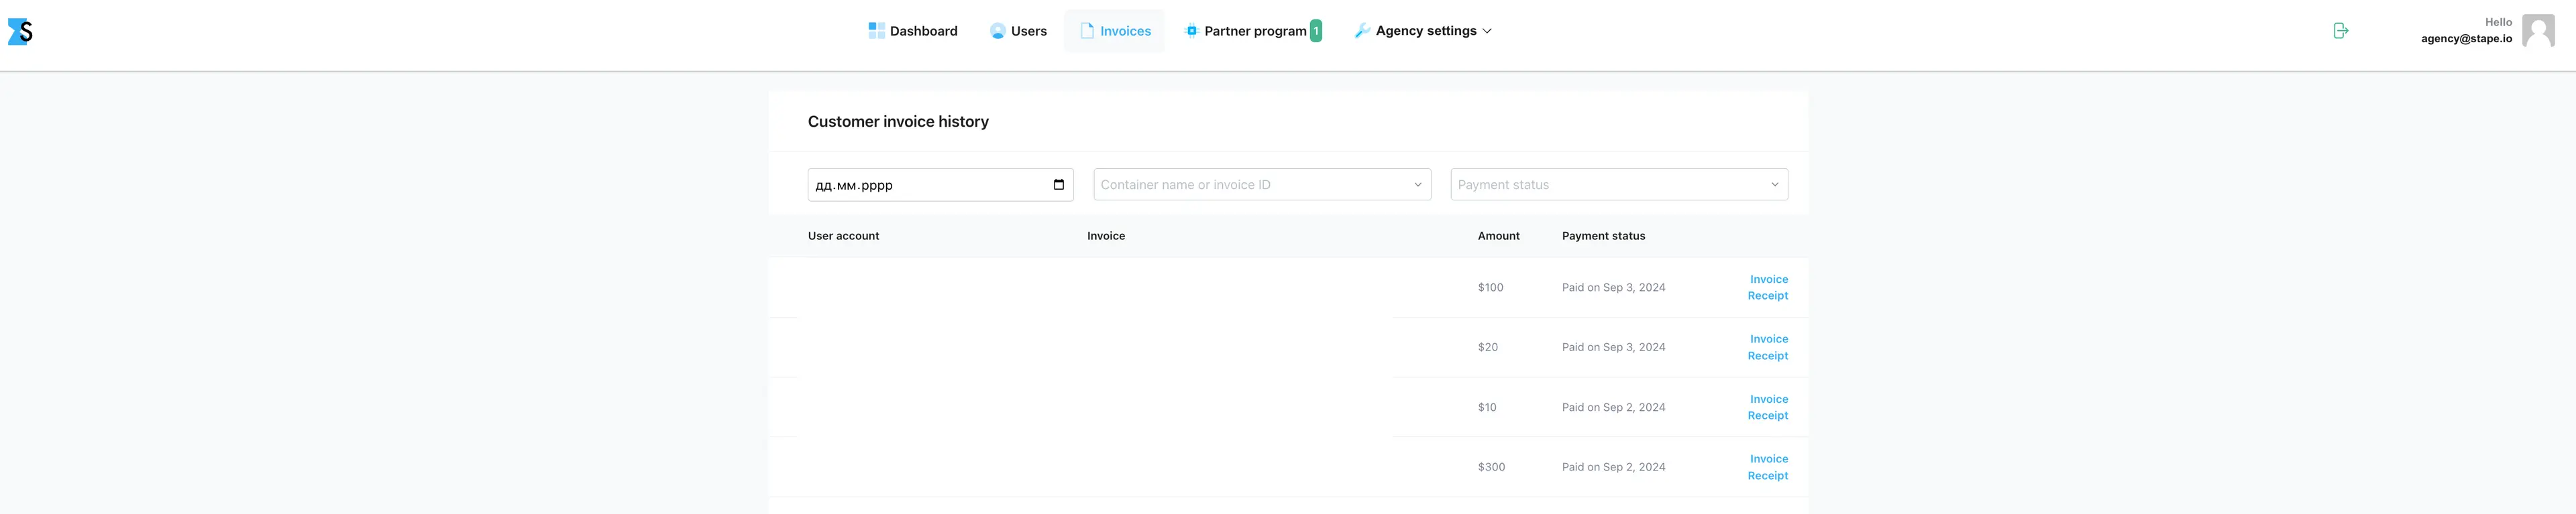Expand the Agency settings menu chevron

[1487, 31]
